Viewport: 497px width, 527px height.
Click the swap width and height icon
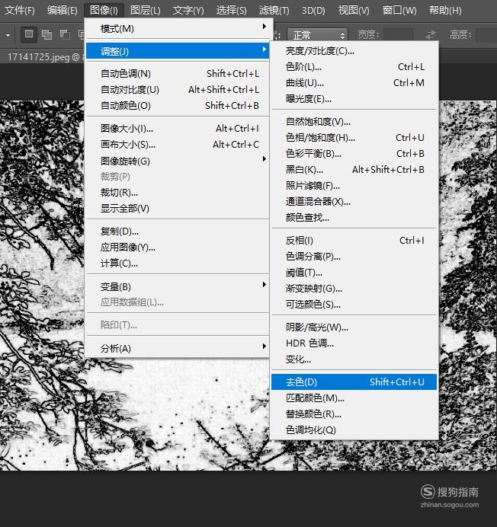[x=431, y=34]
